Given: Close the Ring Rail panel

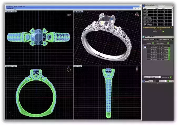Looking at the screenshot, I should (x=172, y=81).
